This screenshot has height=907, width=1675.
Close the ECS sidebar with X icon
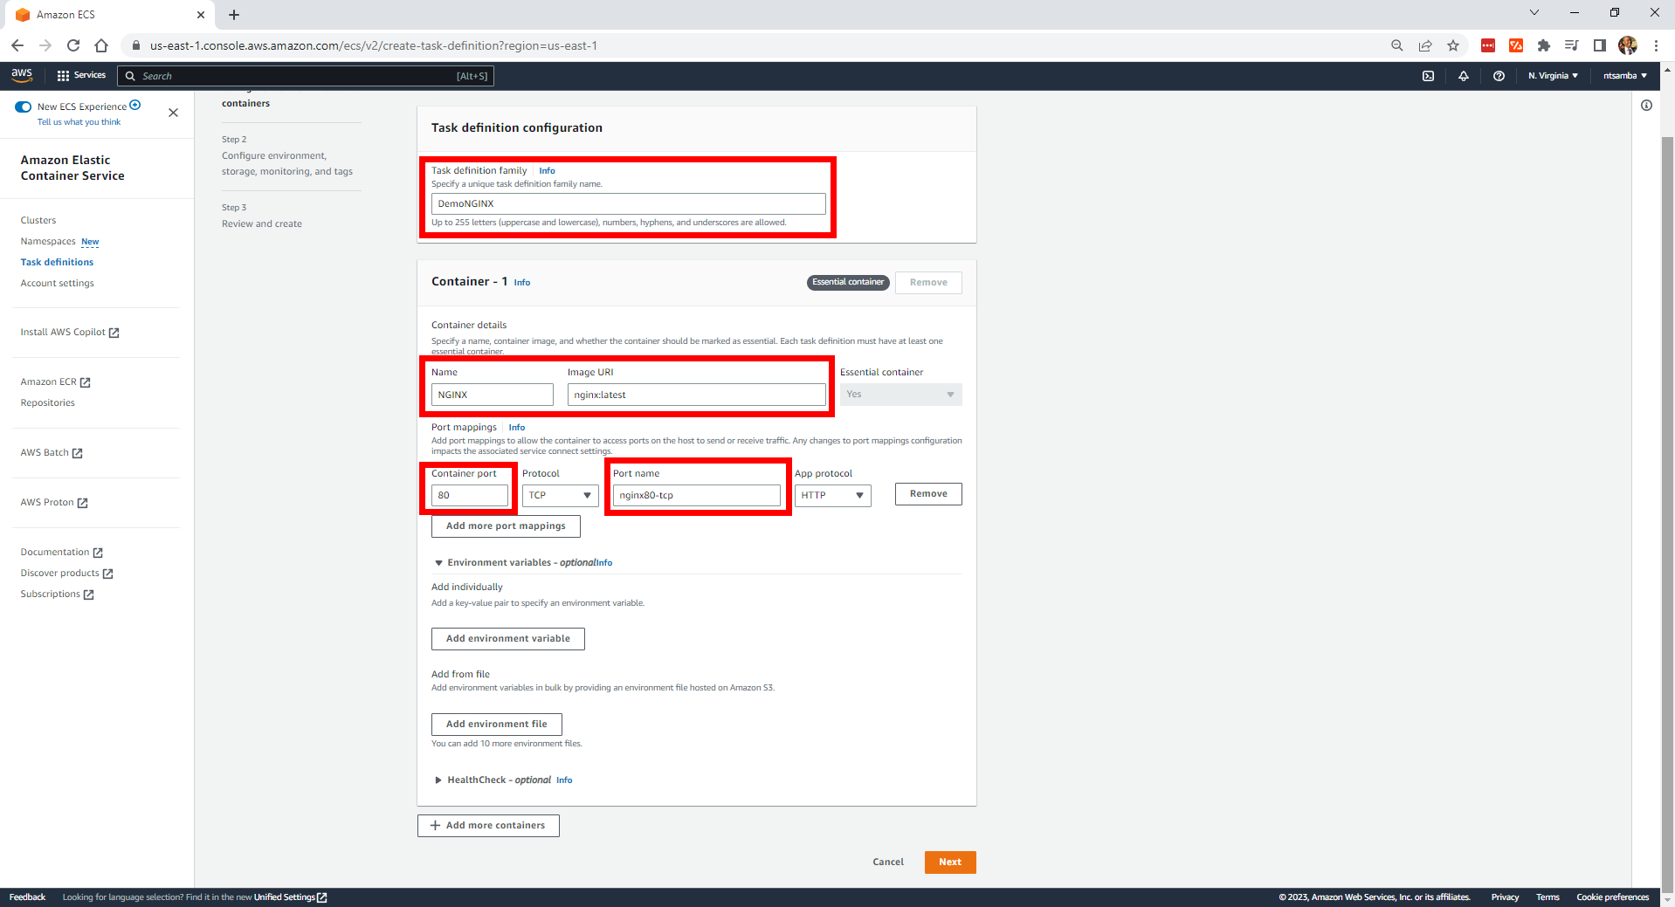[173, 113]
